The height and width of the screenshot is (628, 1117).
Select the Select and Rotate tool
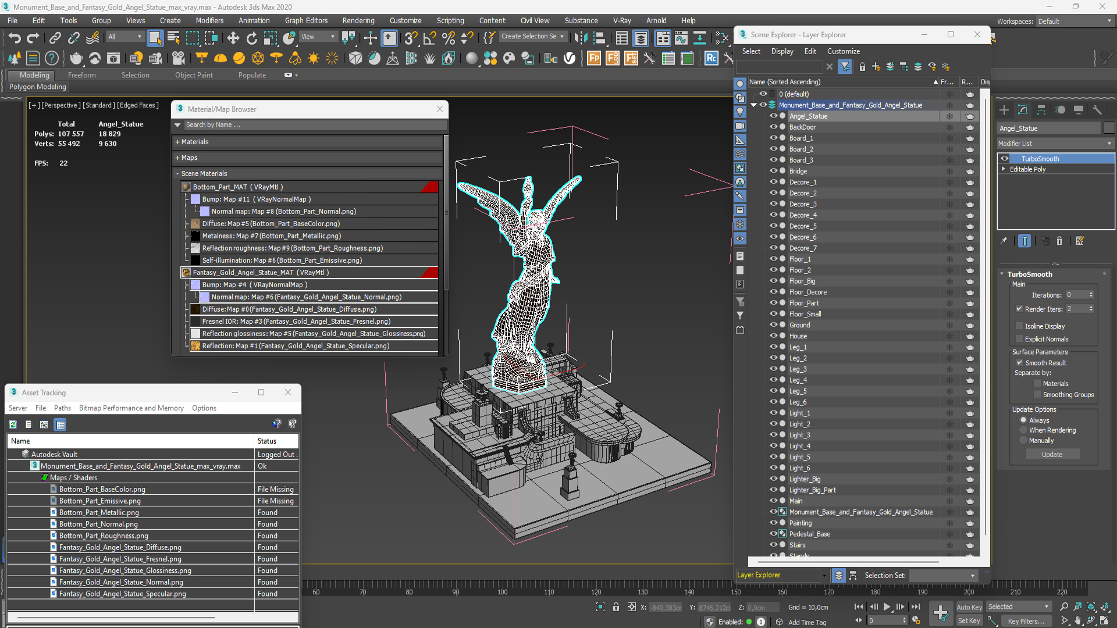(252, 38)
